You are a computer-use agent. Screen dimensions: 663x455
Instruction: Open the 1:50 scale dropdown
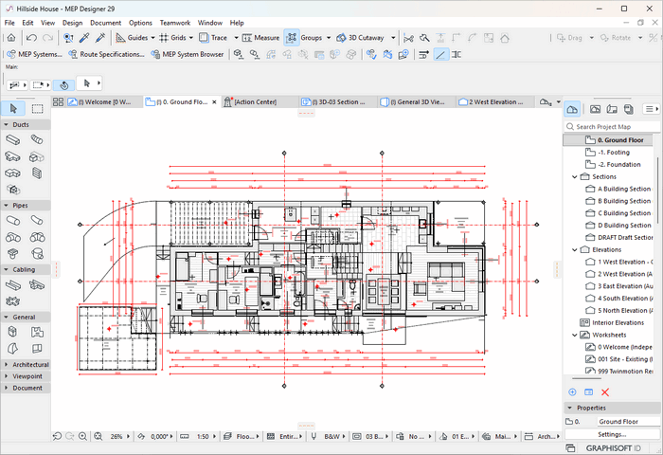coord(203,436)
